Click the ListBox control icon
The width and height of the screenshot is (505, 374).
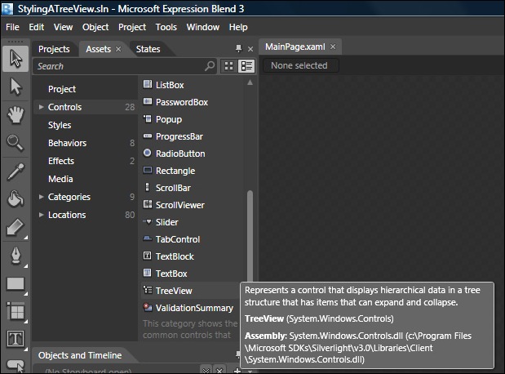148,84
